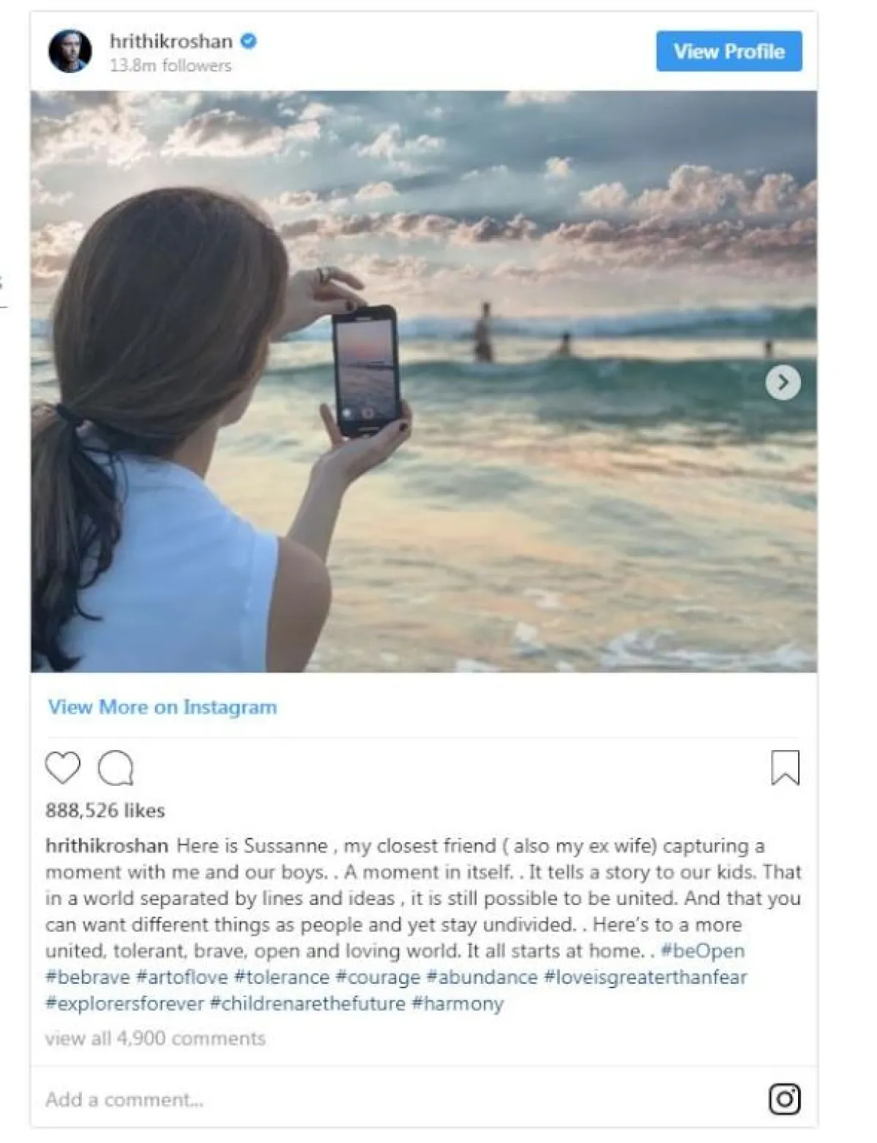Screen dimensions: 877x1143
Task: Open the #bebrave hashtag
Action: pos(88,977)
